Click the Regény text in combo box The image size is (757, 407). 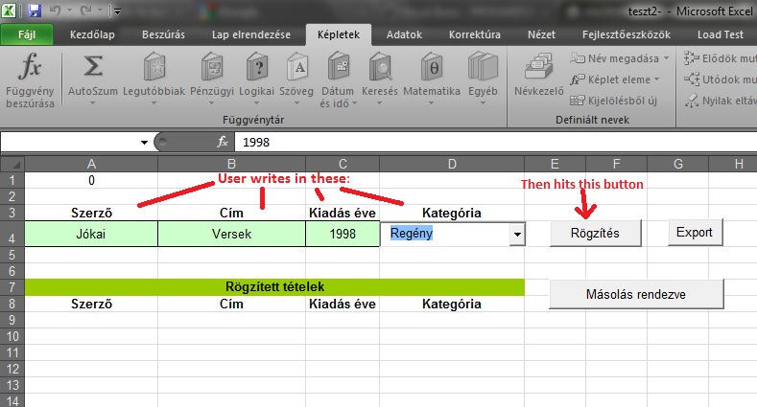[412, 233]
